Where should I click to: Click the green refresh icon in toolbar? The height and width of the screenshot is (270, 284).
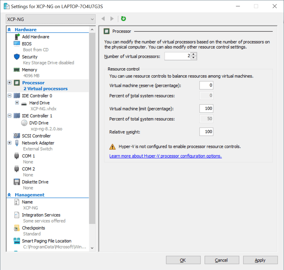point(124,19)
